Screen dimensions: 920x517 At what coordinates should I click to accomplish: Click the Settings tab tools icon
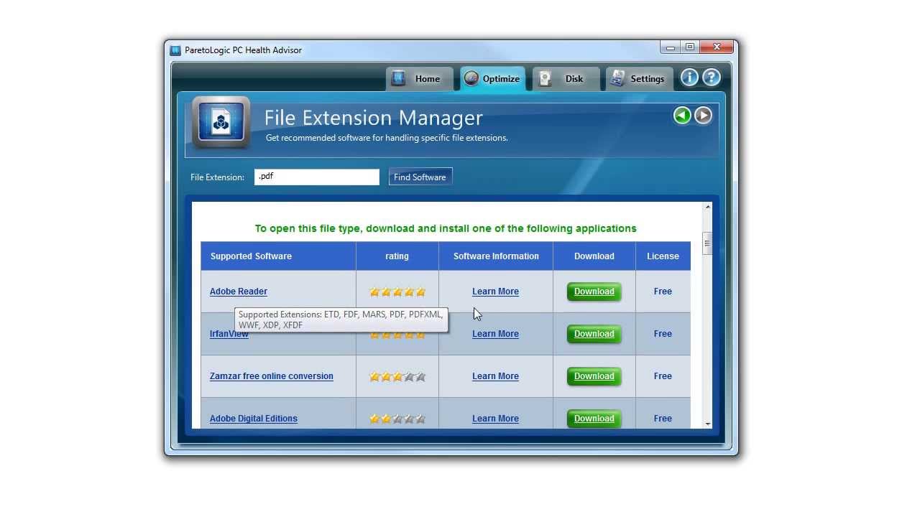[617, 78]
